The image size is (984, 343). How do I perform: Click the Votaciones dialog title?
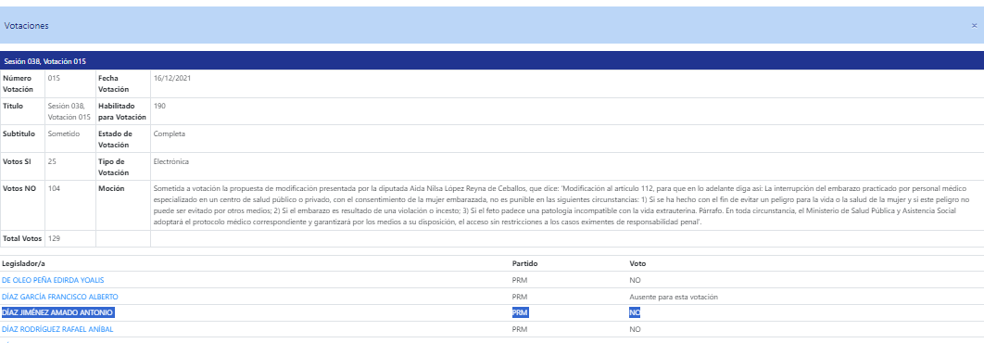pos(26,26)
